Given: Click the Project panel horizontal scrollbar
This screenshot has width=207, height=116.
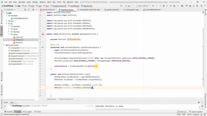Looking at the screenshot, I should pyautogui.click(x=19, y=100).
